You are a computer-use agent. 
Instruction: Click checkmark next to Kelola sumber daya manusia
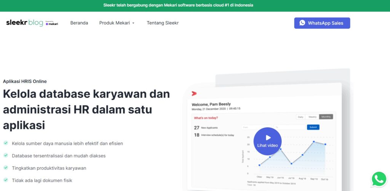6,143
